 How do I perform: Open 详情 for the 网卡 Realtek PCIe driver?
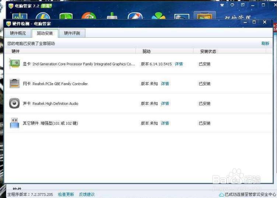[165, 84]
